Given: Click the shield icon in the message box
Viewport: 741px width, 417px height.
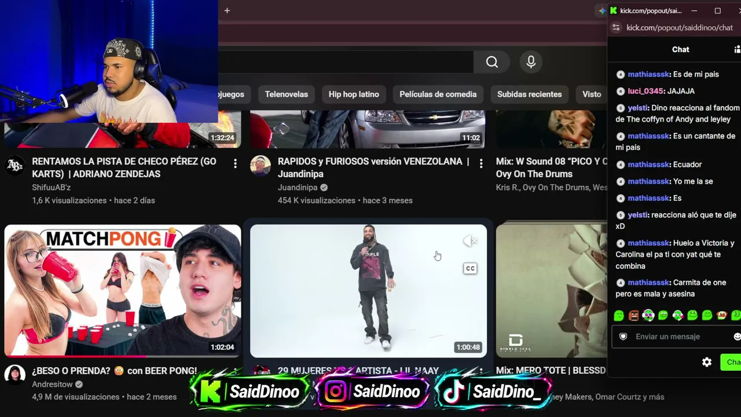Looking at the screenshot, I should coord(623,336).
